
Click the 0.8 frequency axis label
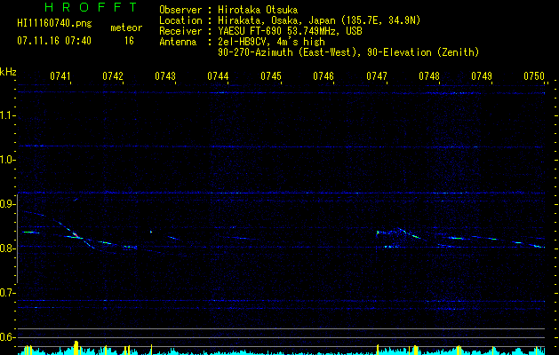pos(7,248)
